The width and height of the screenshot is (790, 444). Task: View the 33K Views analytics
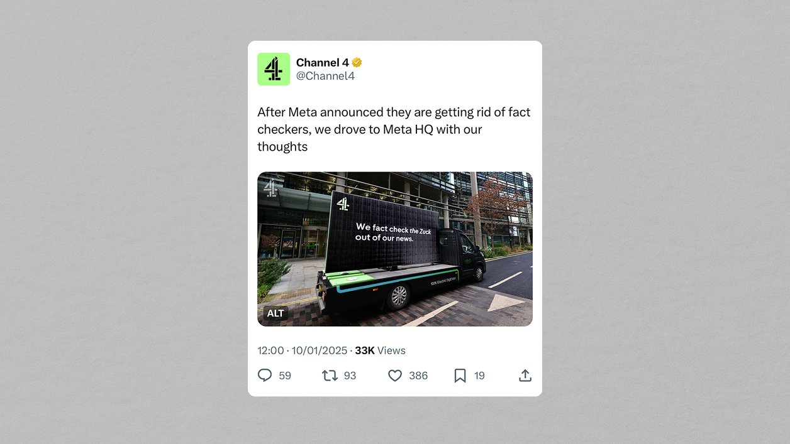pos(380,350)
